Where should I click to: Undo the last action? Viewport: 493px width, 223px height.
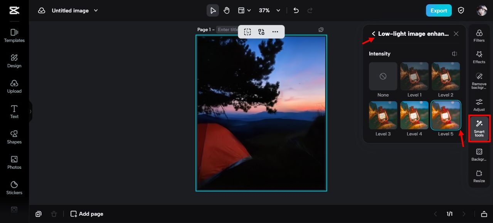coord(296,11)
